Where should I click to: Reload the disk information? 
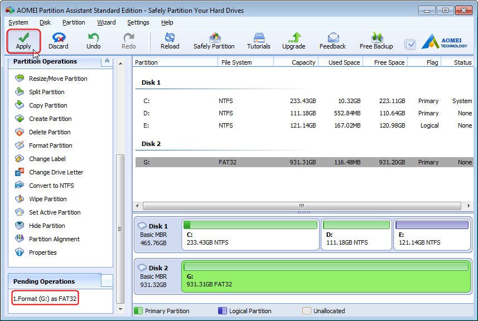[x=170, y=41]
